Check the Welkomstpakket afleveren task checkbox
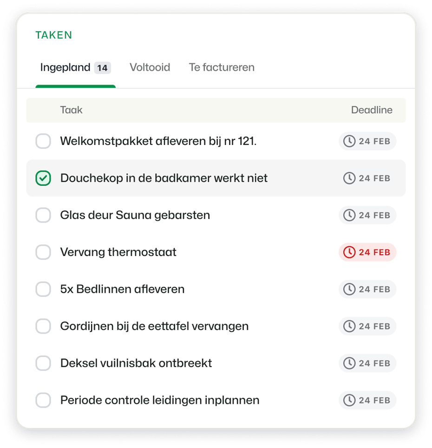 43,141
